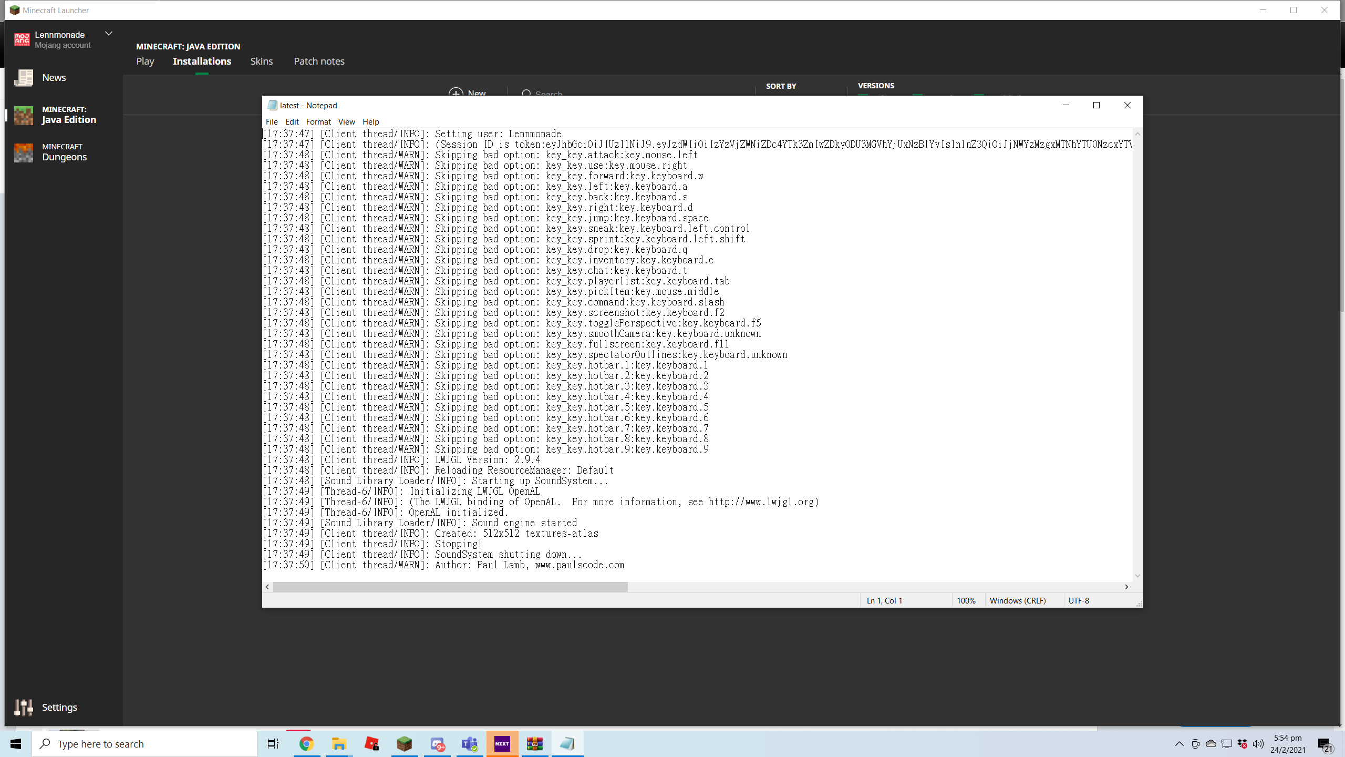Click Notepad horizontal scroll left arrow

tap(267, 587)
